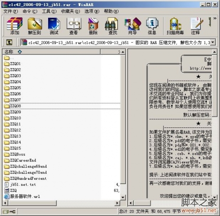Image resolution: width=220 pixels, height=216 pixels.
Task: Select folder ZZQ06
Action: tap(13, 94)
